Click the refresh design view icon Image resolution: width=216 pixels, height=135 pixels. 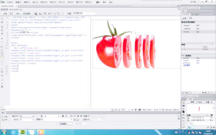coord(63,14)
